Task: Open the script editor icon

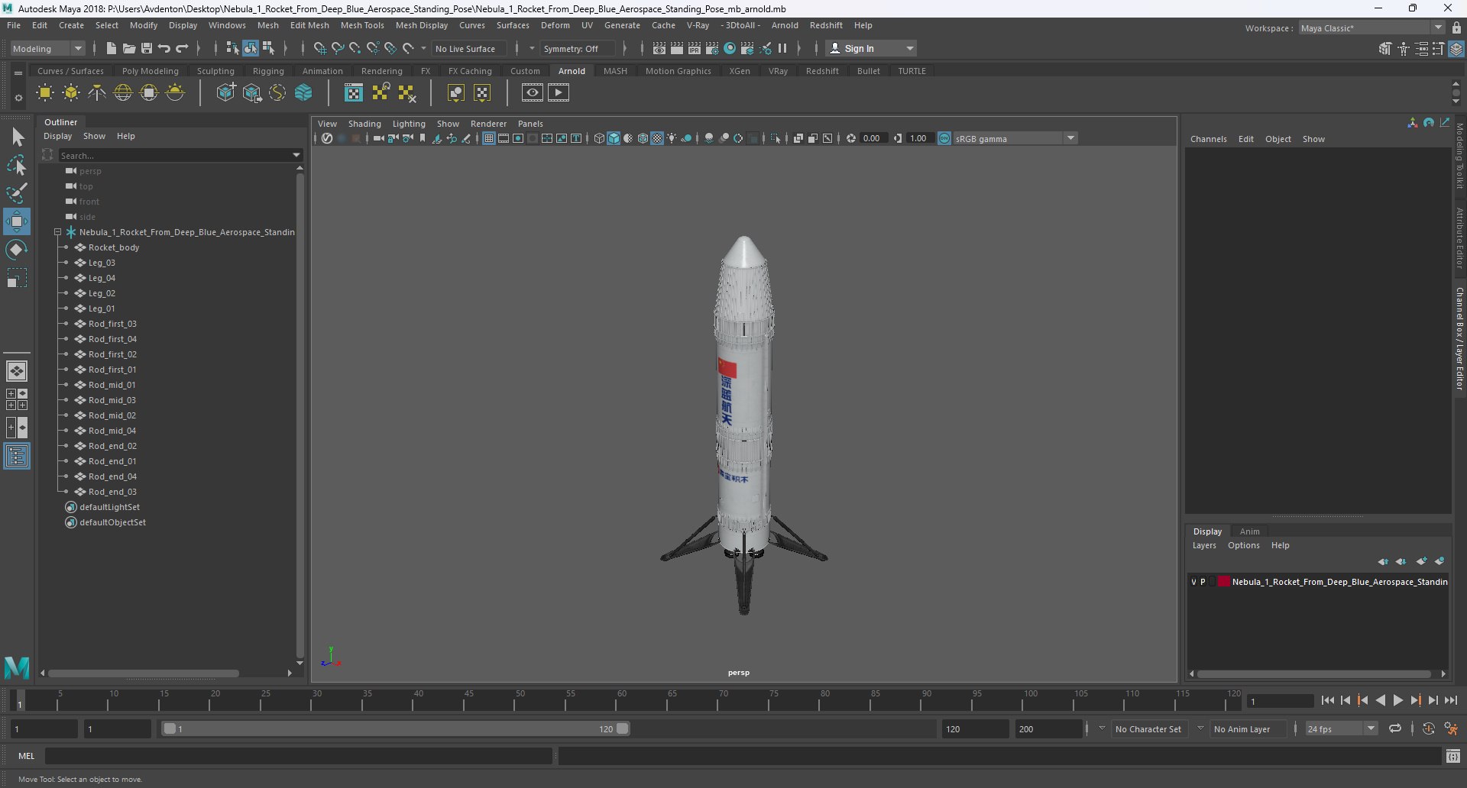Action: [x=1453, y=756]
